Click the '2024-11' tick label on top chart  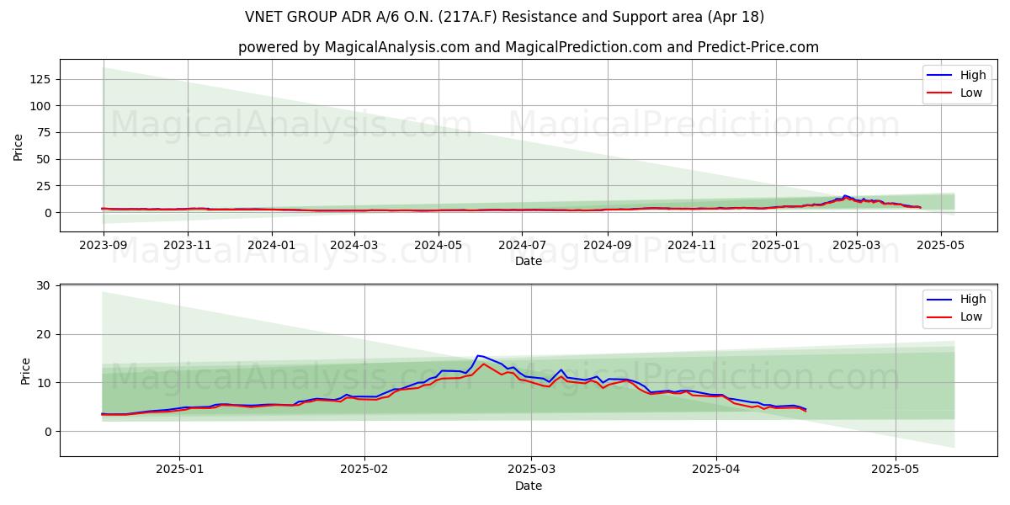tap(691, 245)
